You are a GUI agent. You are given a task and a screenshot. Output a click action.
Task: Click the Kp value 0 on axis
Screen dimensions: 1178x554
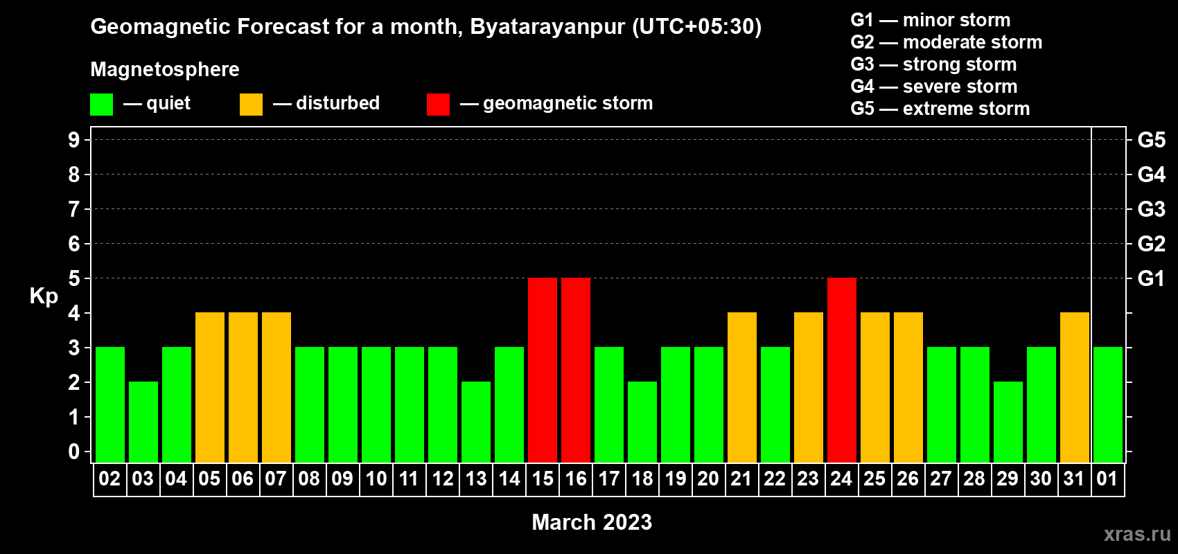click(x=74, y=452)
